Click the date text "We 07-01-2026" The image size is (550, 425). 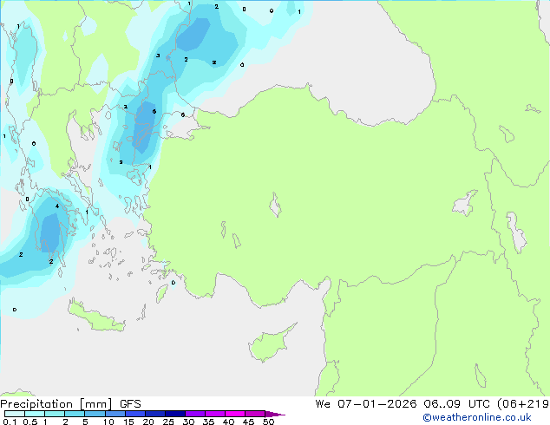tap(366, 404)
